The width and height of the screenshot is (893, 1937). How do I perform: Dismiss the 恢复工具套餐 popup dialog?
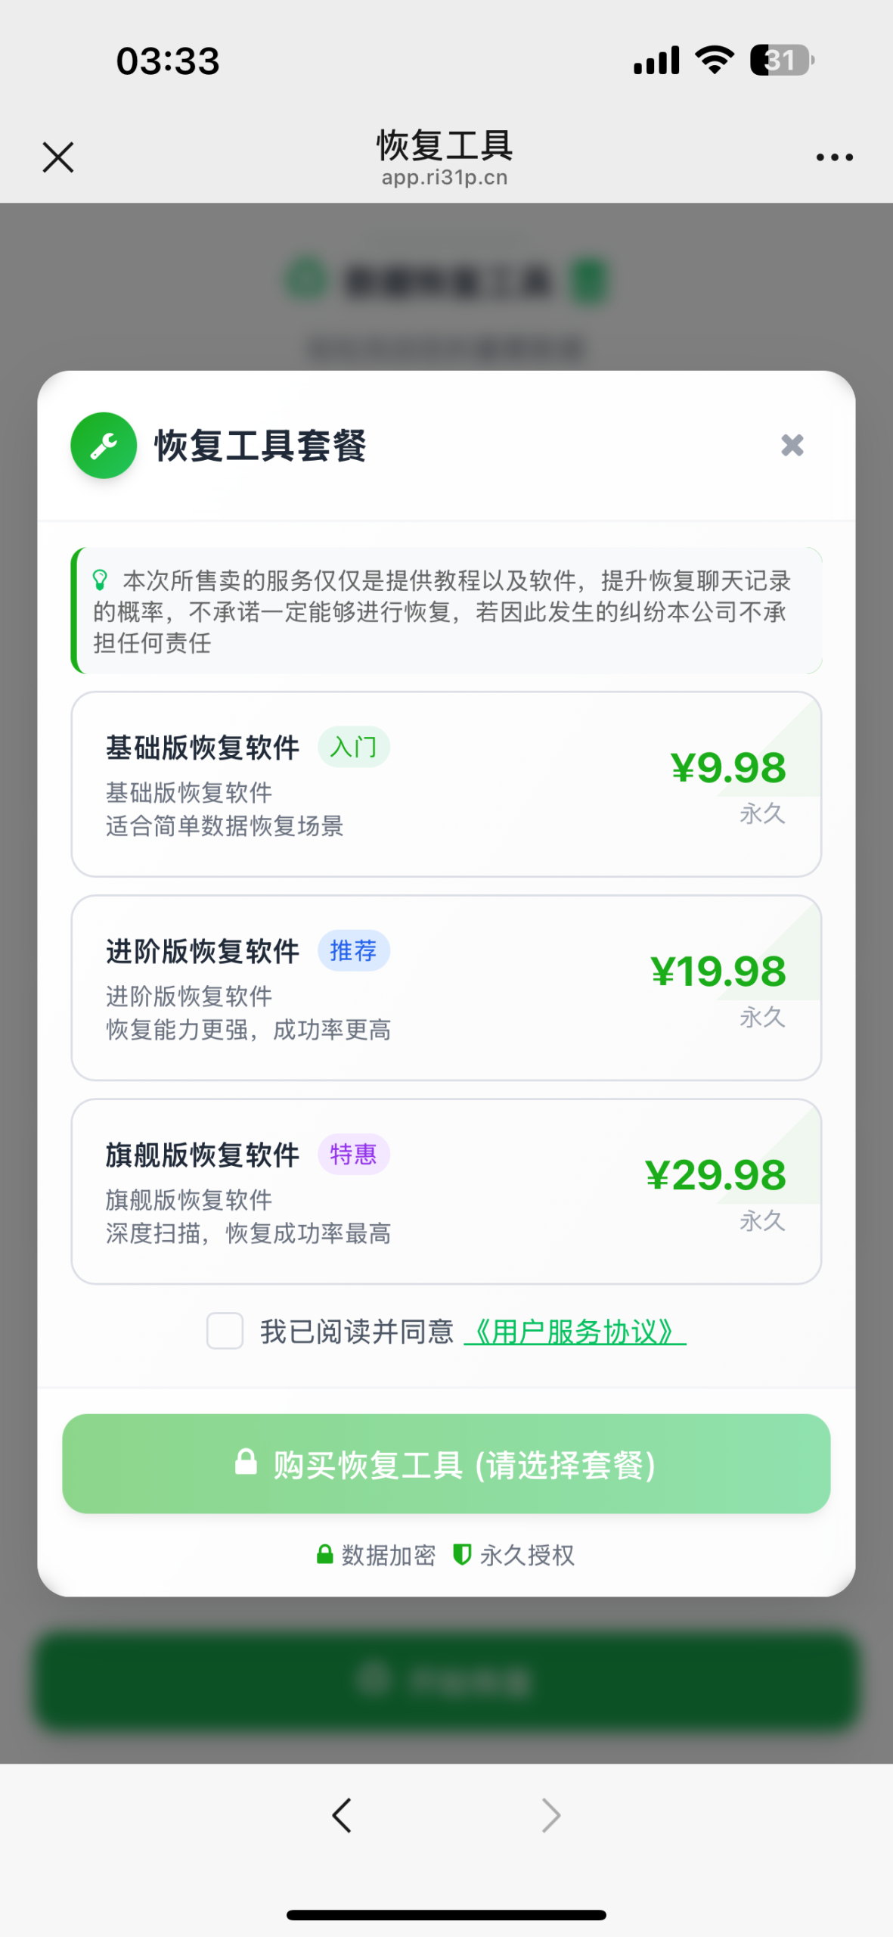792,445
